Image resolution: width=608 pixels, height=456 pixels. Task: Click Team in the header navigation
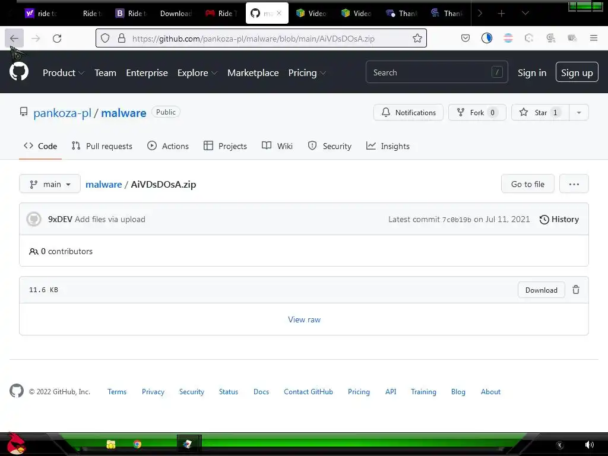pyautogui.click(x=106, y=73)
